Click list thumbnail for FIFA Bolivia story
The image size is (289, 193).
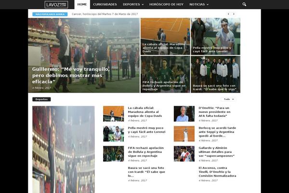[113, 154]
